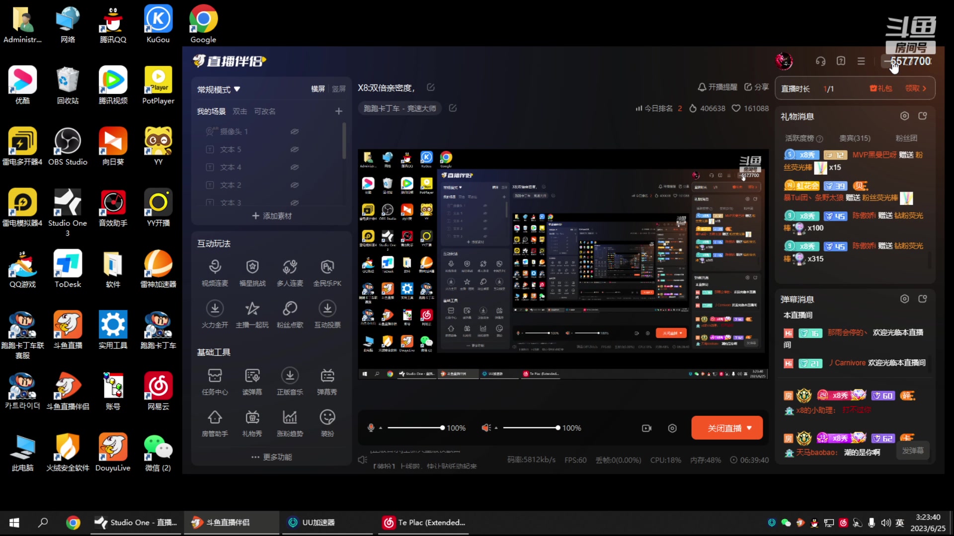Switch to 竖屏 portrait orientation
The height and width of the screenshot is (536, 954).
click(339, 89)
